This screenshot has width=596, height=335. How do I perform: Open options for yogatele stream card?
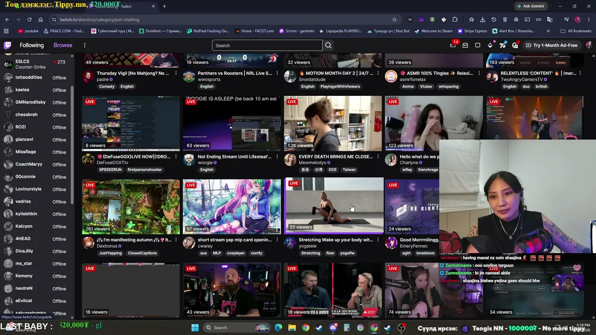pos(378,240)
